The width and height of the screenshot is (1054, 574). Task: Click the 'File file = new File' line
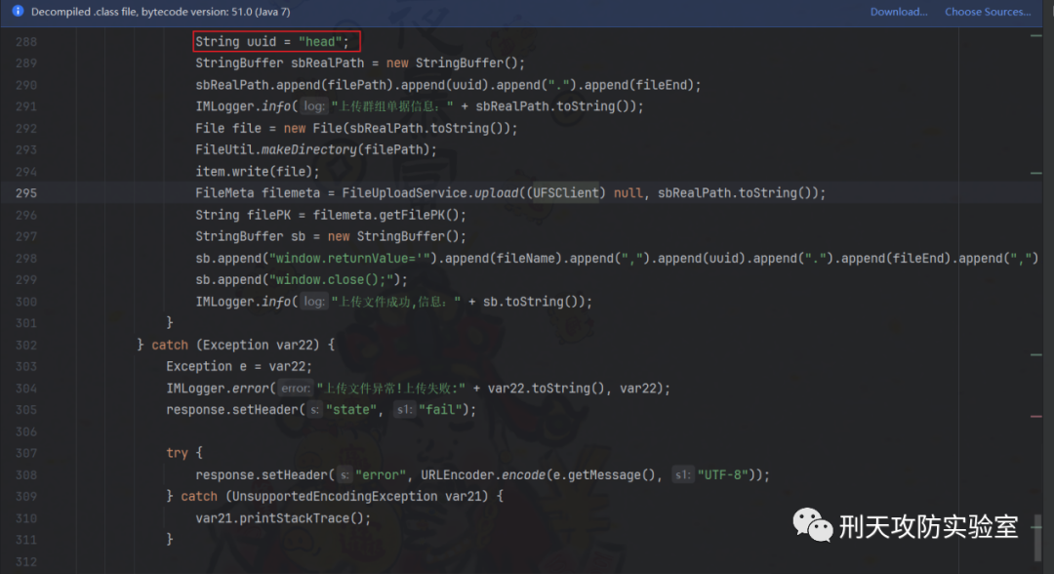[356, 128]
